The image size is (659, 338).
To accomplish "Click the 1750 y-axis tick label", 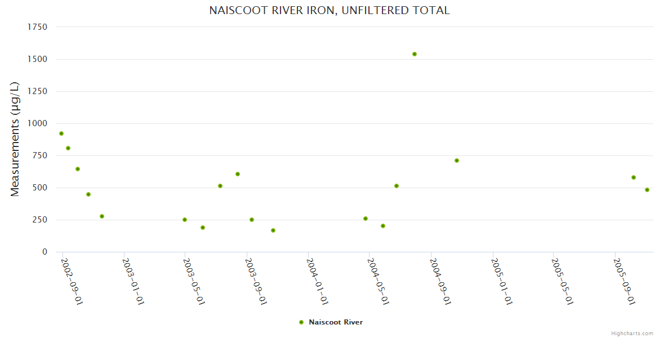I will coord(37,27).
